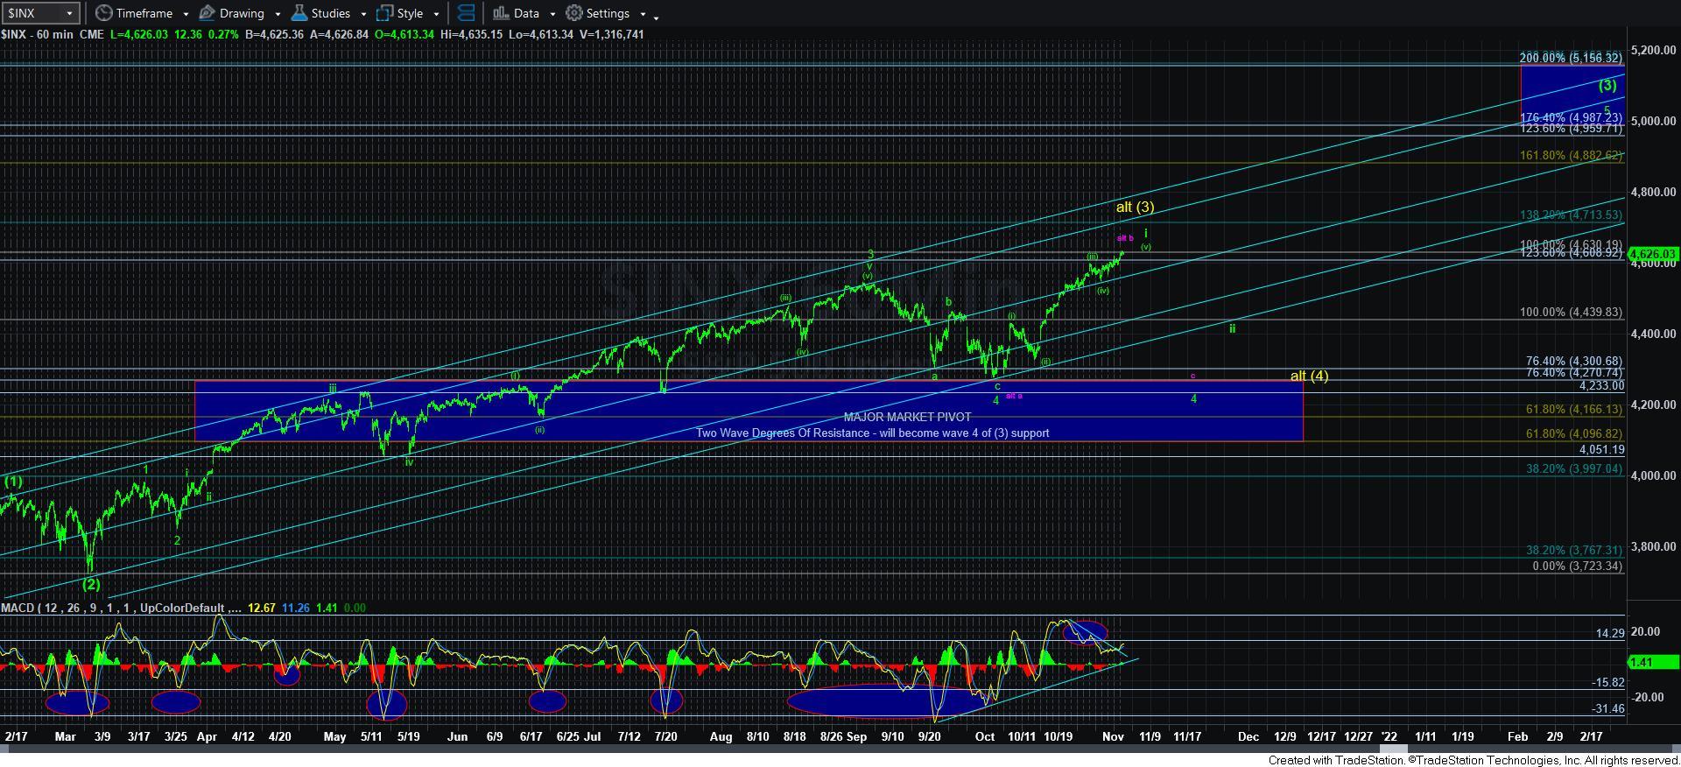Click the 'alt (3)' yellow wave label
The height and width of the screenshot is (767, 1681).
(x=1135, y=208)
